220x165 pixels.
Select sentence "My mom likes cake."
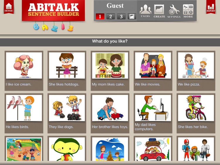[x=108, y=84]
